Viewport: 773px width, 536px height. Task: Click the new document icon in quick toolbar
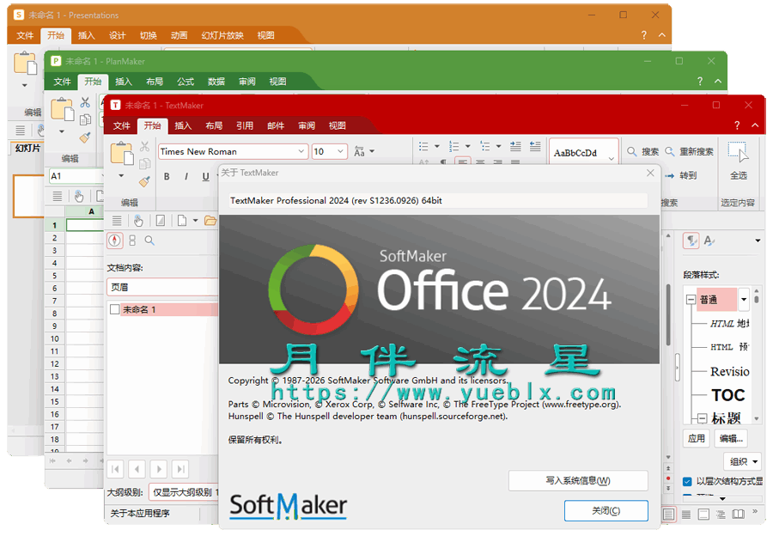pyautogui.click(x=182, y=221)
